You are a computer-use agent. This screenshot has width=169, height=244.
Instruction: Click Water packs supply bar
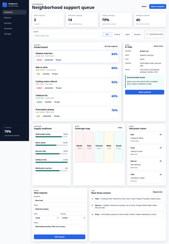(x=52, y=145)
